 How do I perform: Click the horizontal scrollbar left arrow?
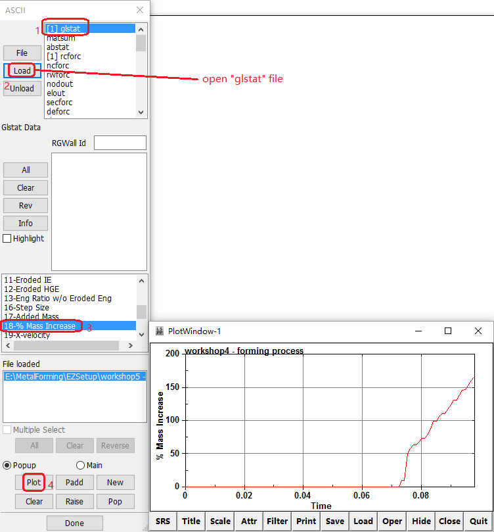(8, 345)
